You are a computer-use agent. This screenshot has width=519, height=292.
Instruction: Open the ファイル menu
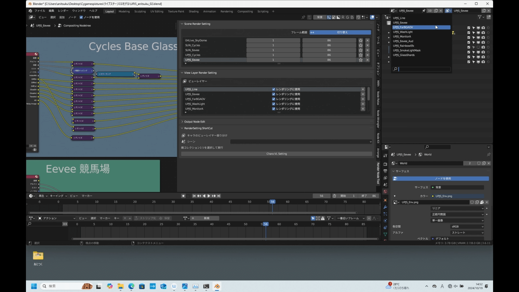pyautogui.click(x=40, y=11)
